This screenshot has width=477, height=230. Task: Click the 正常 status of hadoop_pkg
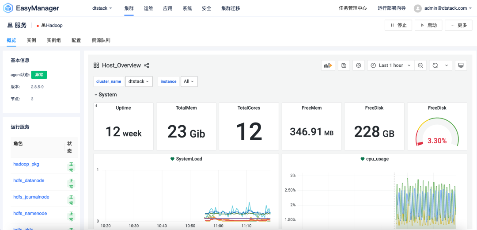tap(71, 168)
